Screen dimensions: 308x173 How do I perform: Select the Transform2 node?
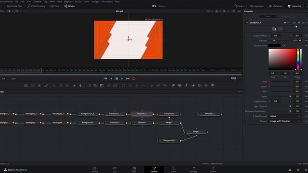169,114
